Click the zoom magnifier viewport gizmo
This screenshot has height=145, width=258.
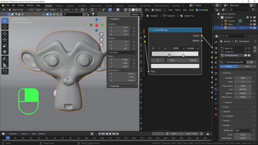coord(101,34)
